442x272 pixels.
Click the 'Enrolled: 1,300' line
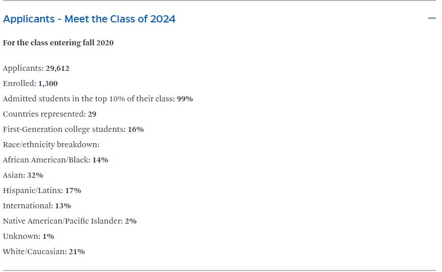pyautogui.click(x=30, y=84)
